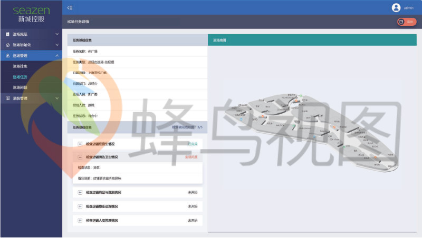Image resolution: width=422 pixels, height=238 pixels.
Task: Open the 检查店铺人员管理情况 item title
Action: click(102, 221)
